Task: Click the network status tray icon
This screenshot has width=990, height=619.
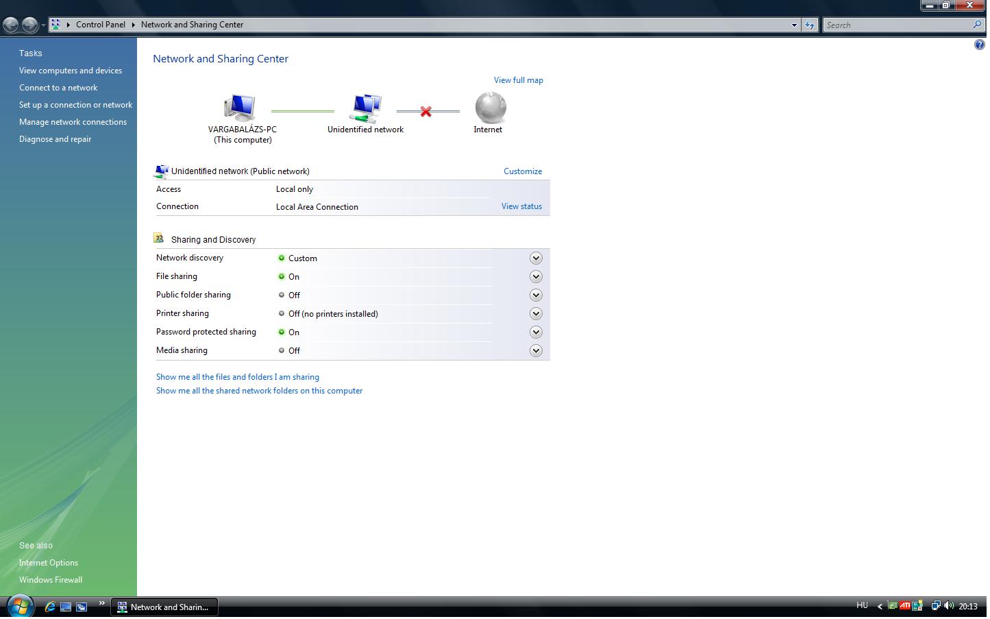Action: 935,605
